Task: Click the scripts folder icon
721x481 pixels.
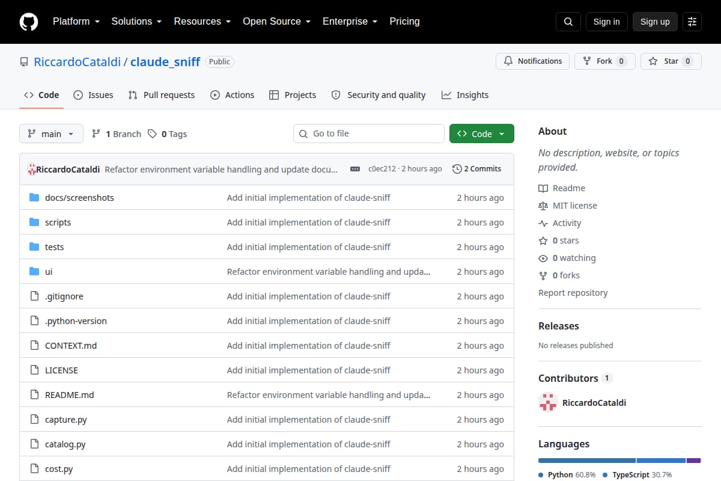Action: [34, 222]
